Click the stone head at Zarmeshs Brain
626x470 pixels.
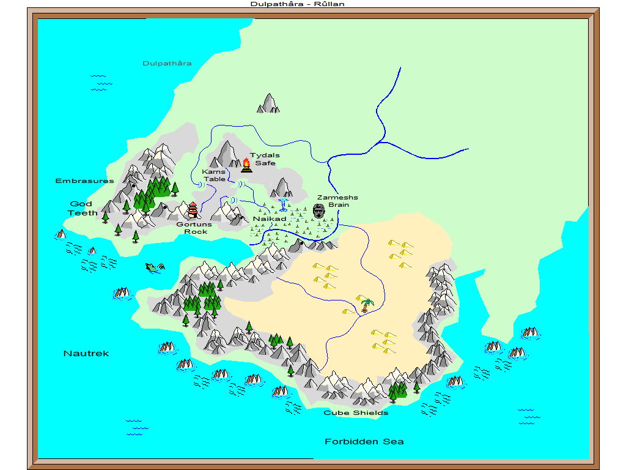tap(319, 211)
